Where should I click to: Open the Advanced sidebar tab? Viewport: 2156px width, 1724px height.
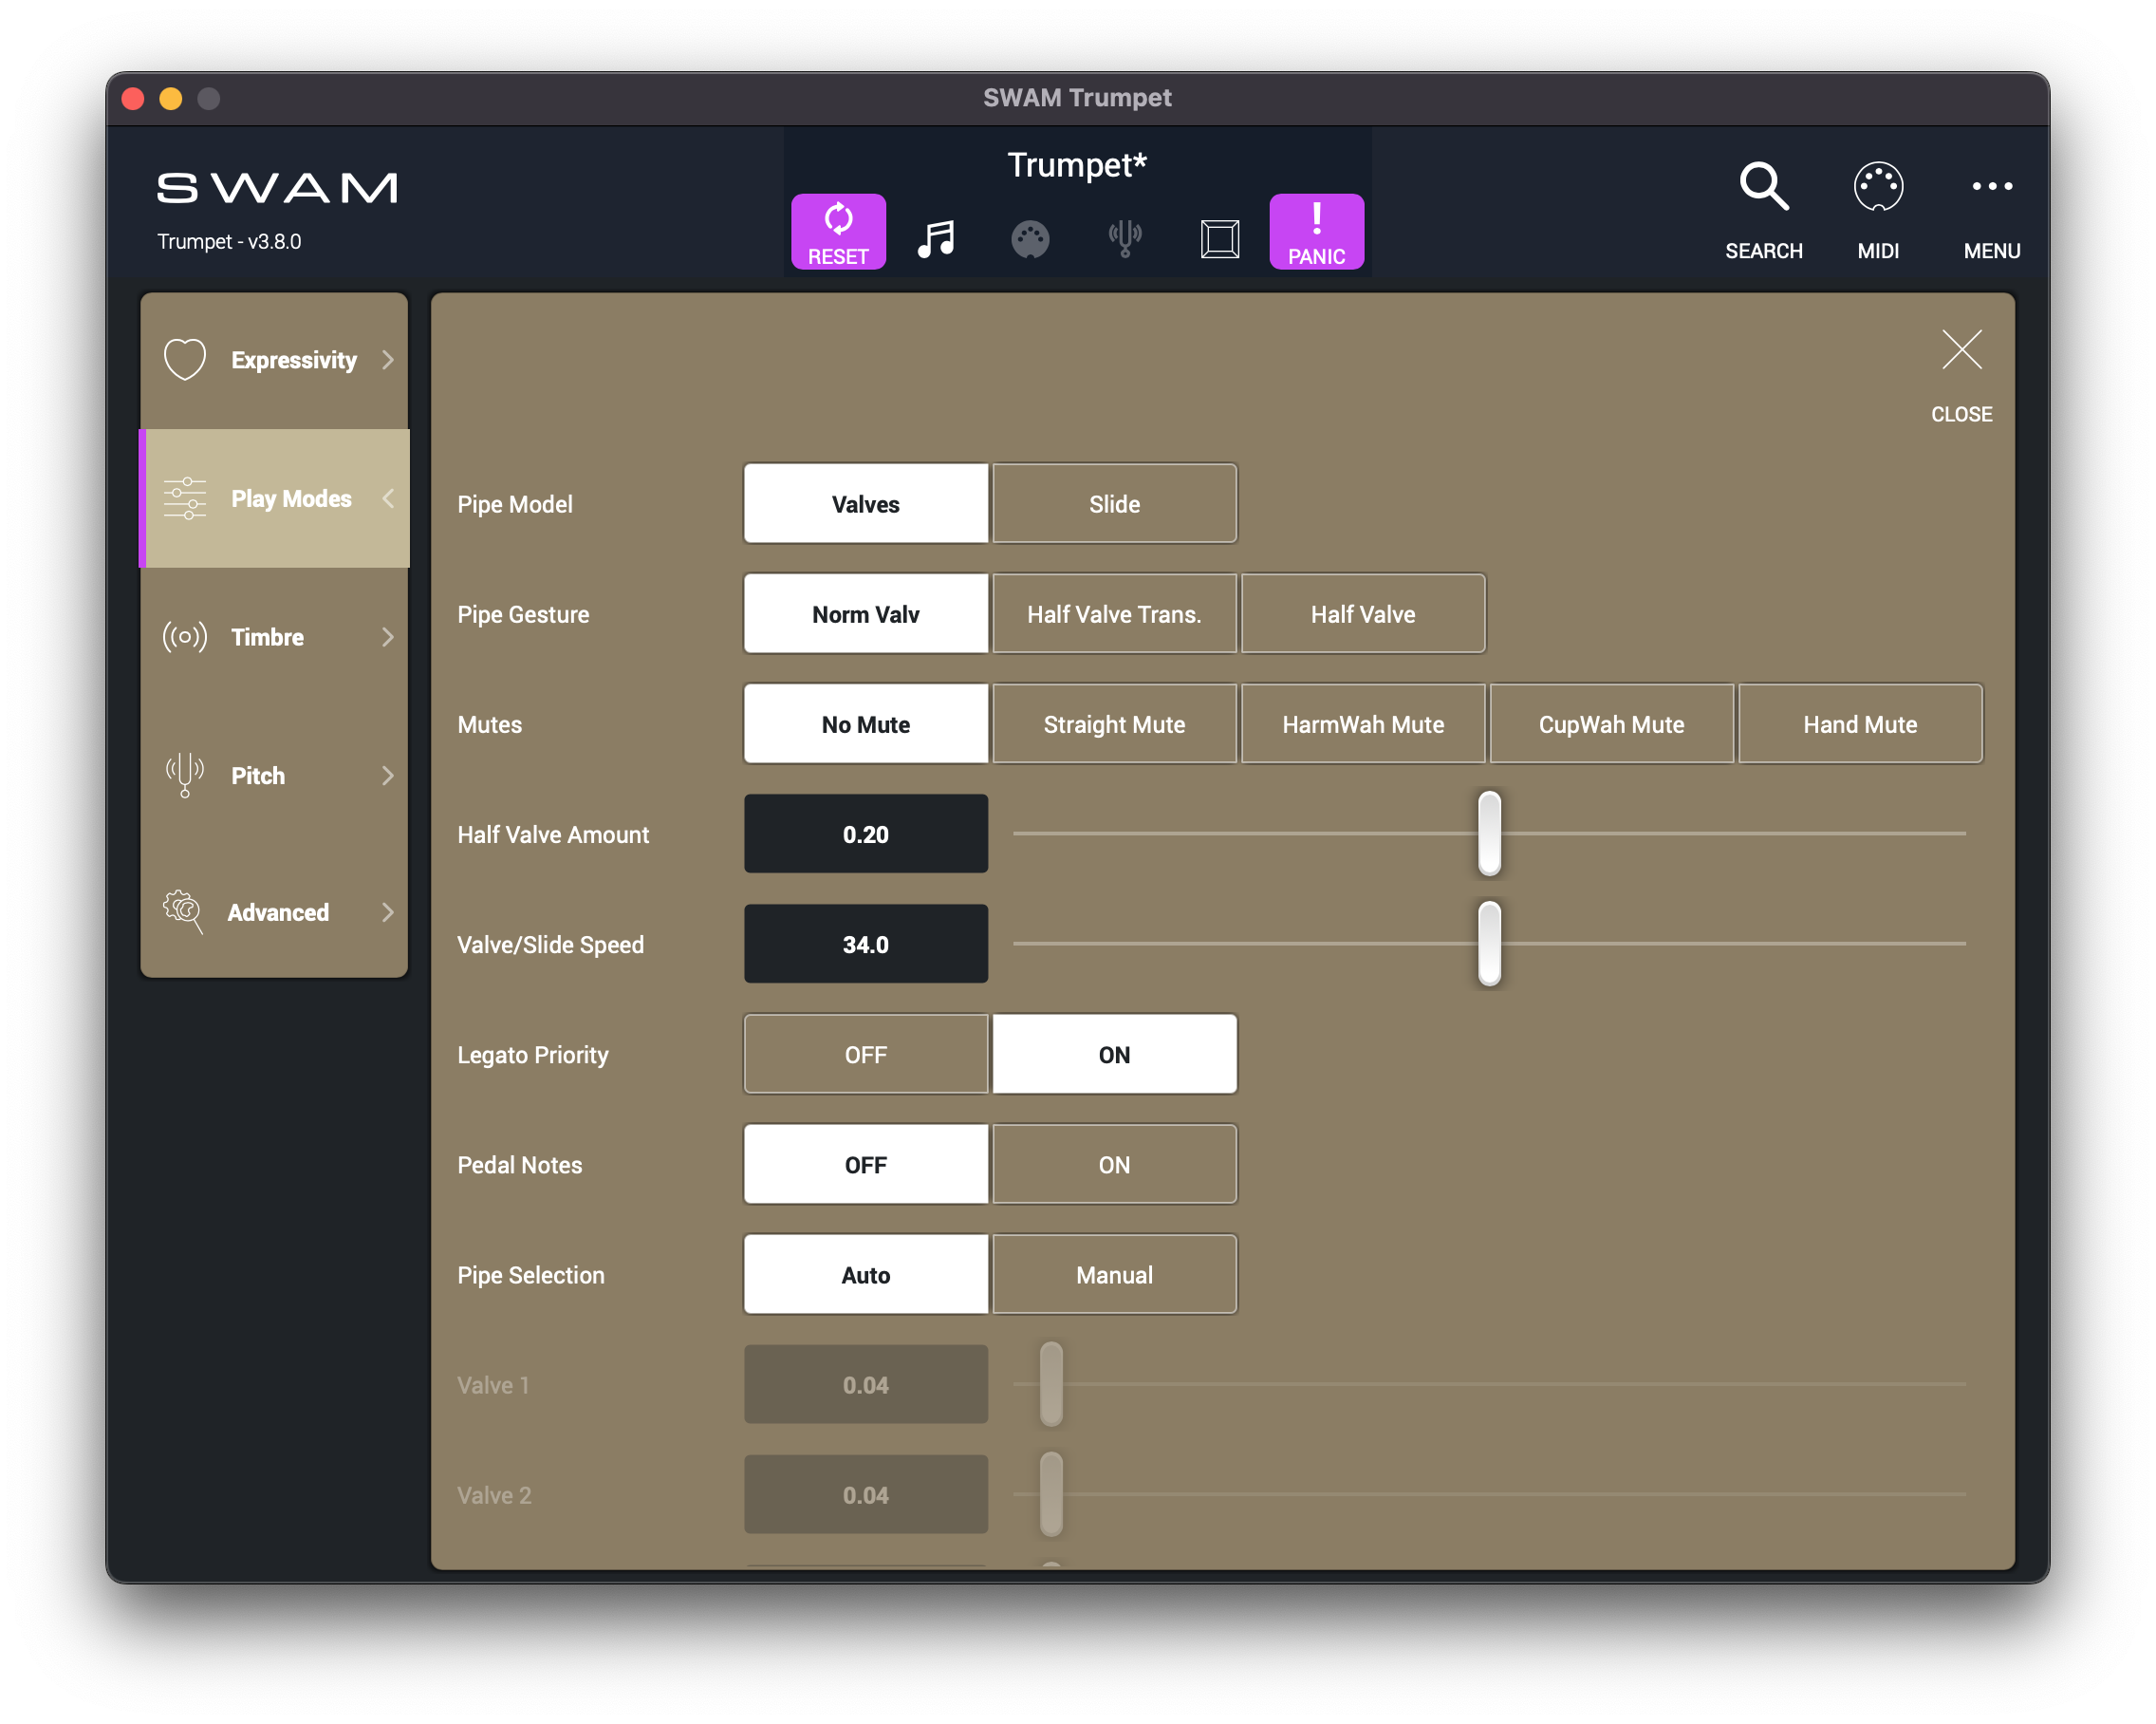click(x=277, y=912)
